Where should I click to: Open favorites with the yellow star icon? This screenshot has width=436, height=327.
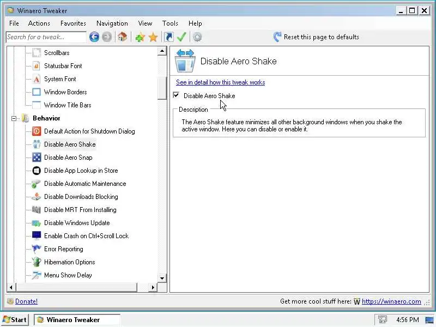pyautogui.click(x=153, y=37)
